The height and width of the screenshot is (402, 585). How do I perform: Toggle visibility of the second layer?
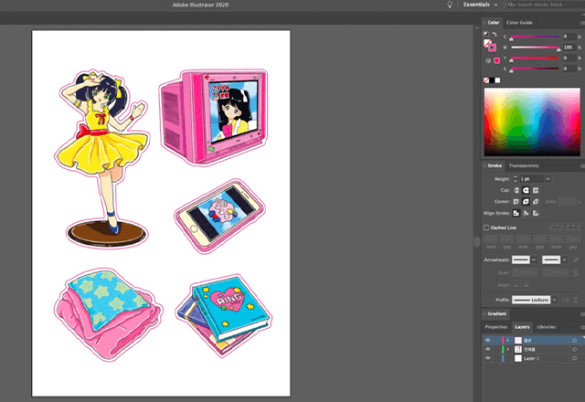click(x=487, y=349)
